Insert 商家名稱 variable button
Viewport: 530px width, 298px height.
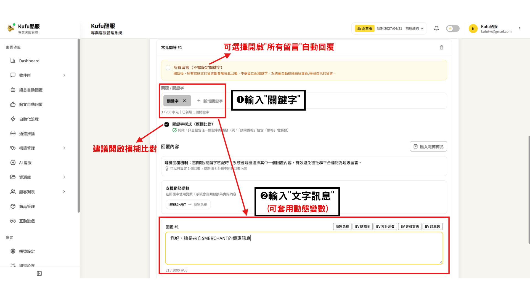click(x=342, y=227)
